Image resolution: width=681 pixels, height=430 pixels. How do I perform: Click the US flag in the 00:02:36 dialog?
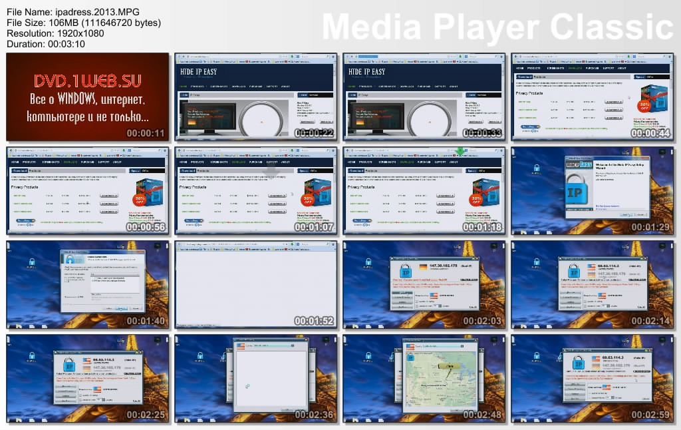(240, 345)
